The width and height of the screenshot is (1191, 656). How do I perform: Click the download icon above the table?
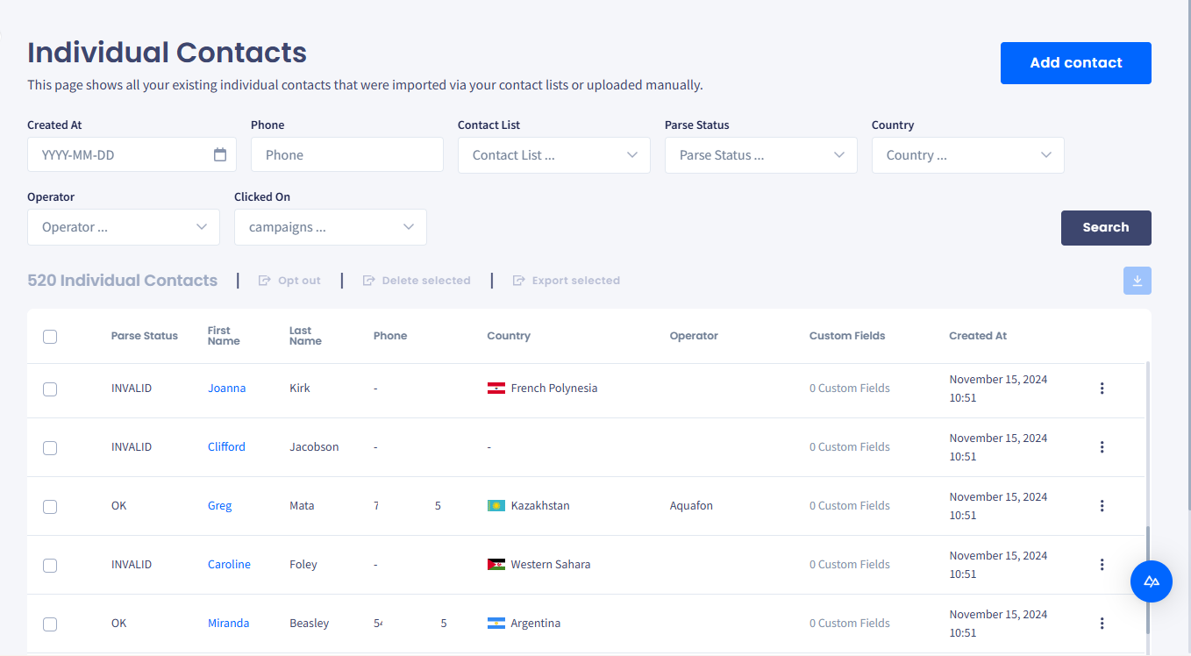pos(1138,281)
